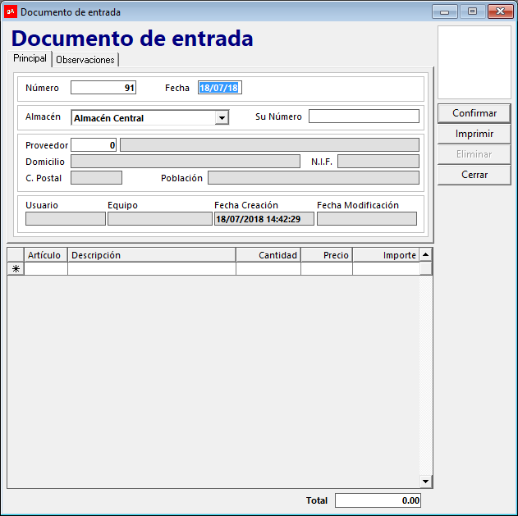
Task: Click the Fecha date field
Action: (219, 88)
